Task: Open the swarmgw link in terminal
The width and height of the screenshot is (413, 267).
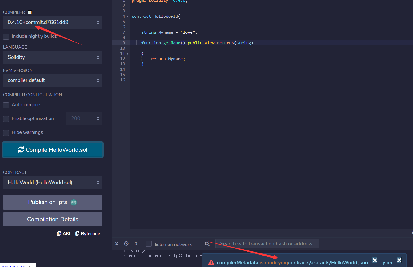Action: pyautogui.click(x=137, y=251)
